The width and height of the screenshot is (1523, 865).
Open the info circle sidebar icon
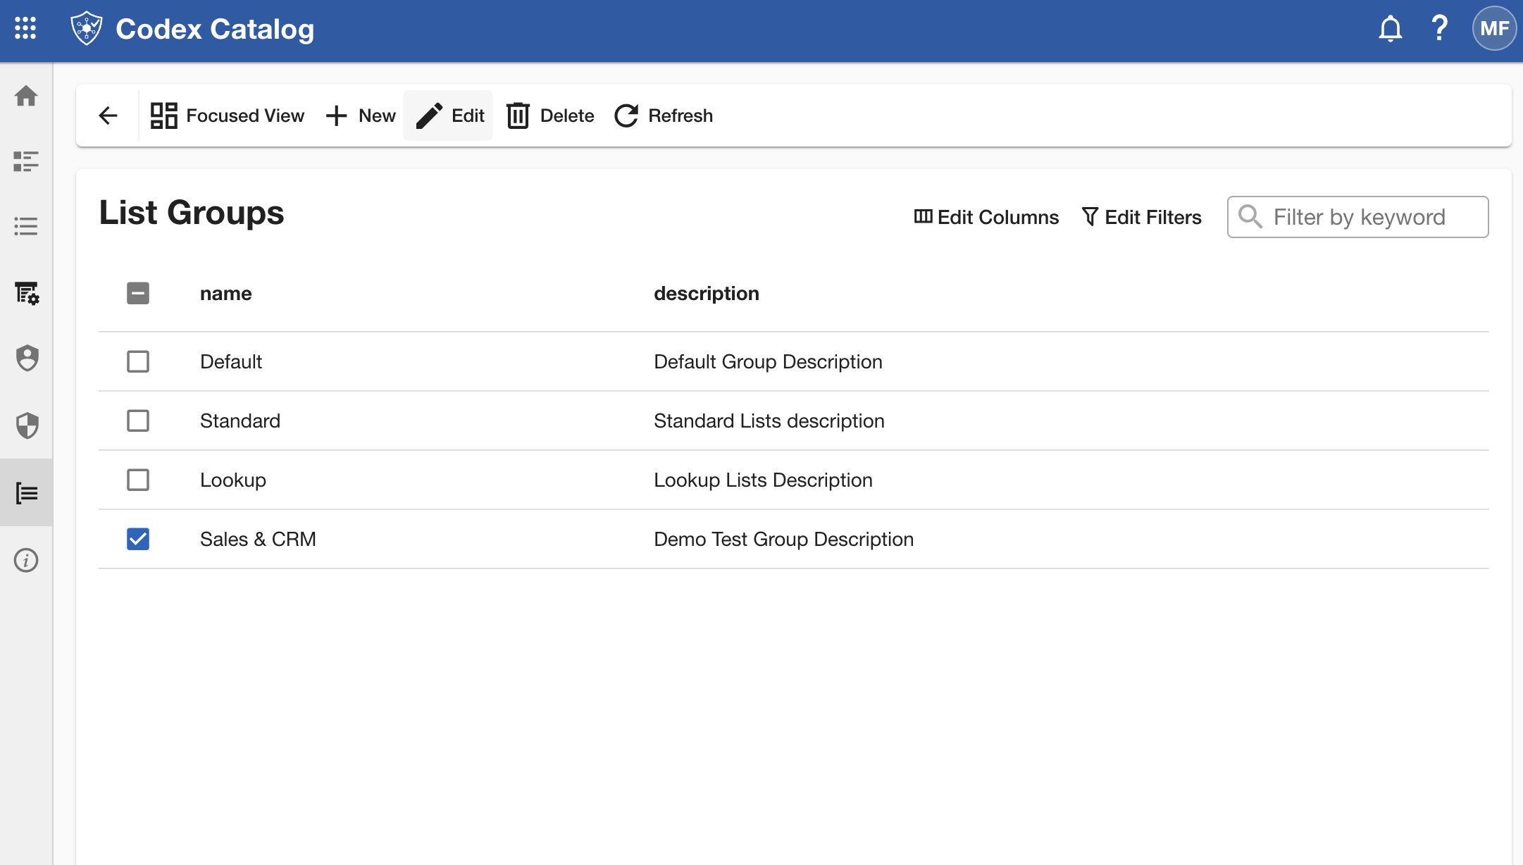tap(26, 560)
